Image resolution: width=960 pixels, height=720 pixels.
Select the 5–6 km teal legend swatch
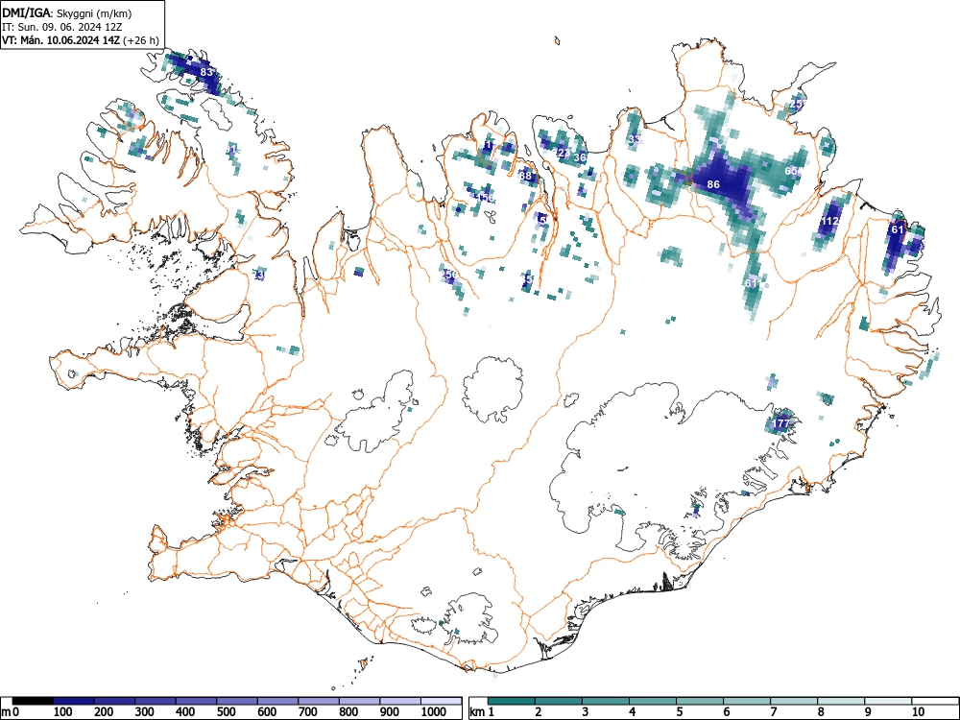coord(700,701)
